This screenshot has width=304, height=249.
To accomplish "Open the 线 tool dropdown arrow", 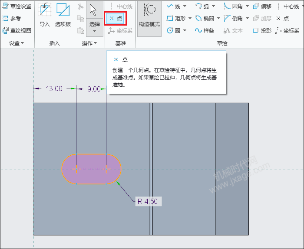I will click(x=185, y=6).
